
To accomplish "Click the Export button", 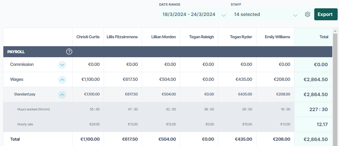I will (326, 14).
